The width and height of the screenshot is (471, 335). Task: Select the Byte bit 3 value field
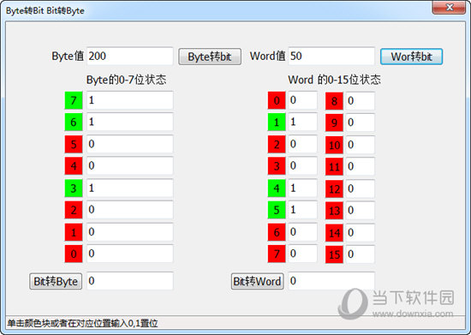130,188
